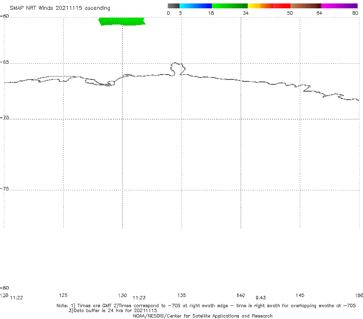Click the yellow-red 34-50 color bar segment
The height and width of the screenshot is (319, 363).
coord(269,6)
